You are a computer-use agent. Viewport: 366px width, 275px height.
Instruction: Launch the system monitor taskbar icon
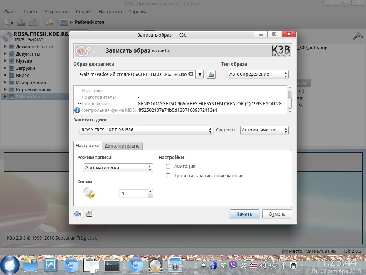tap(50, 265)
